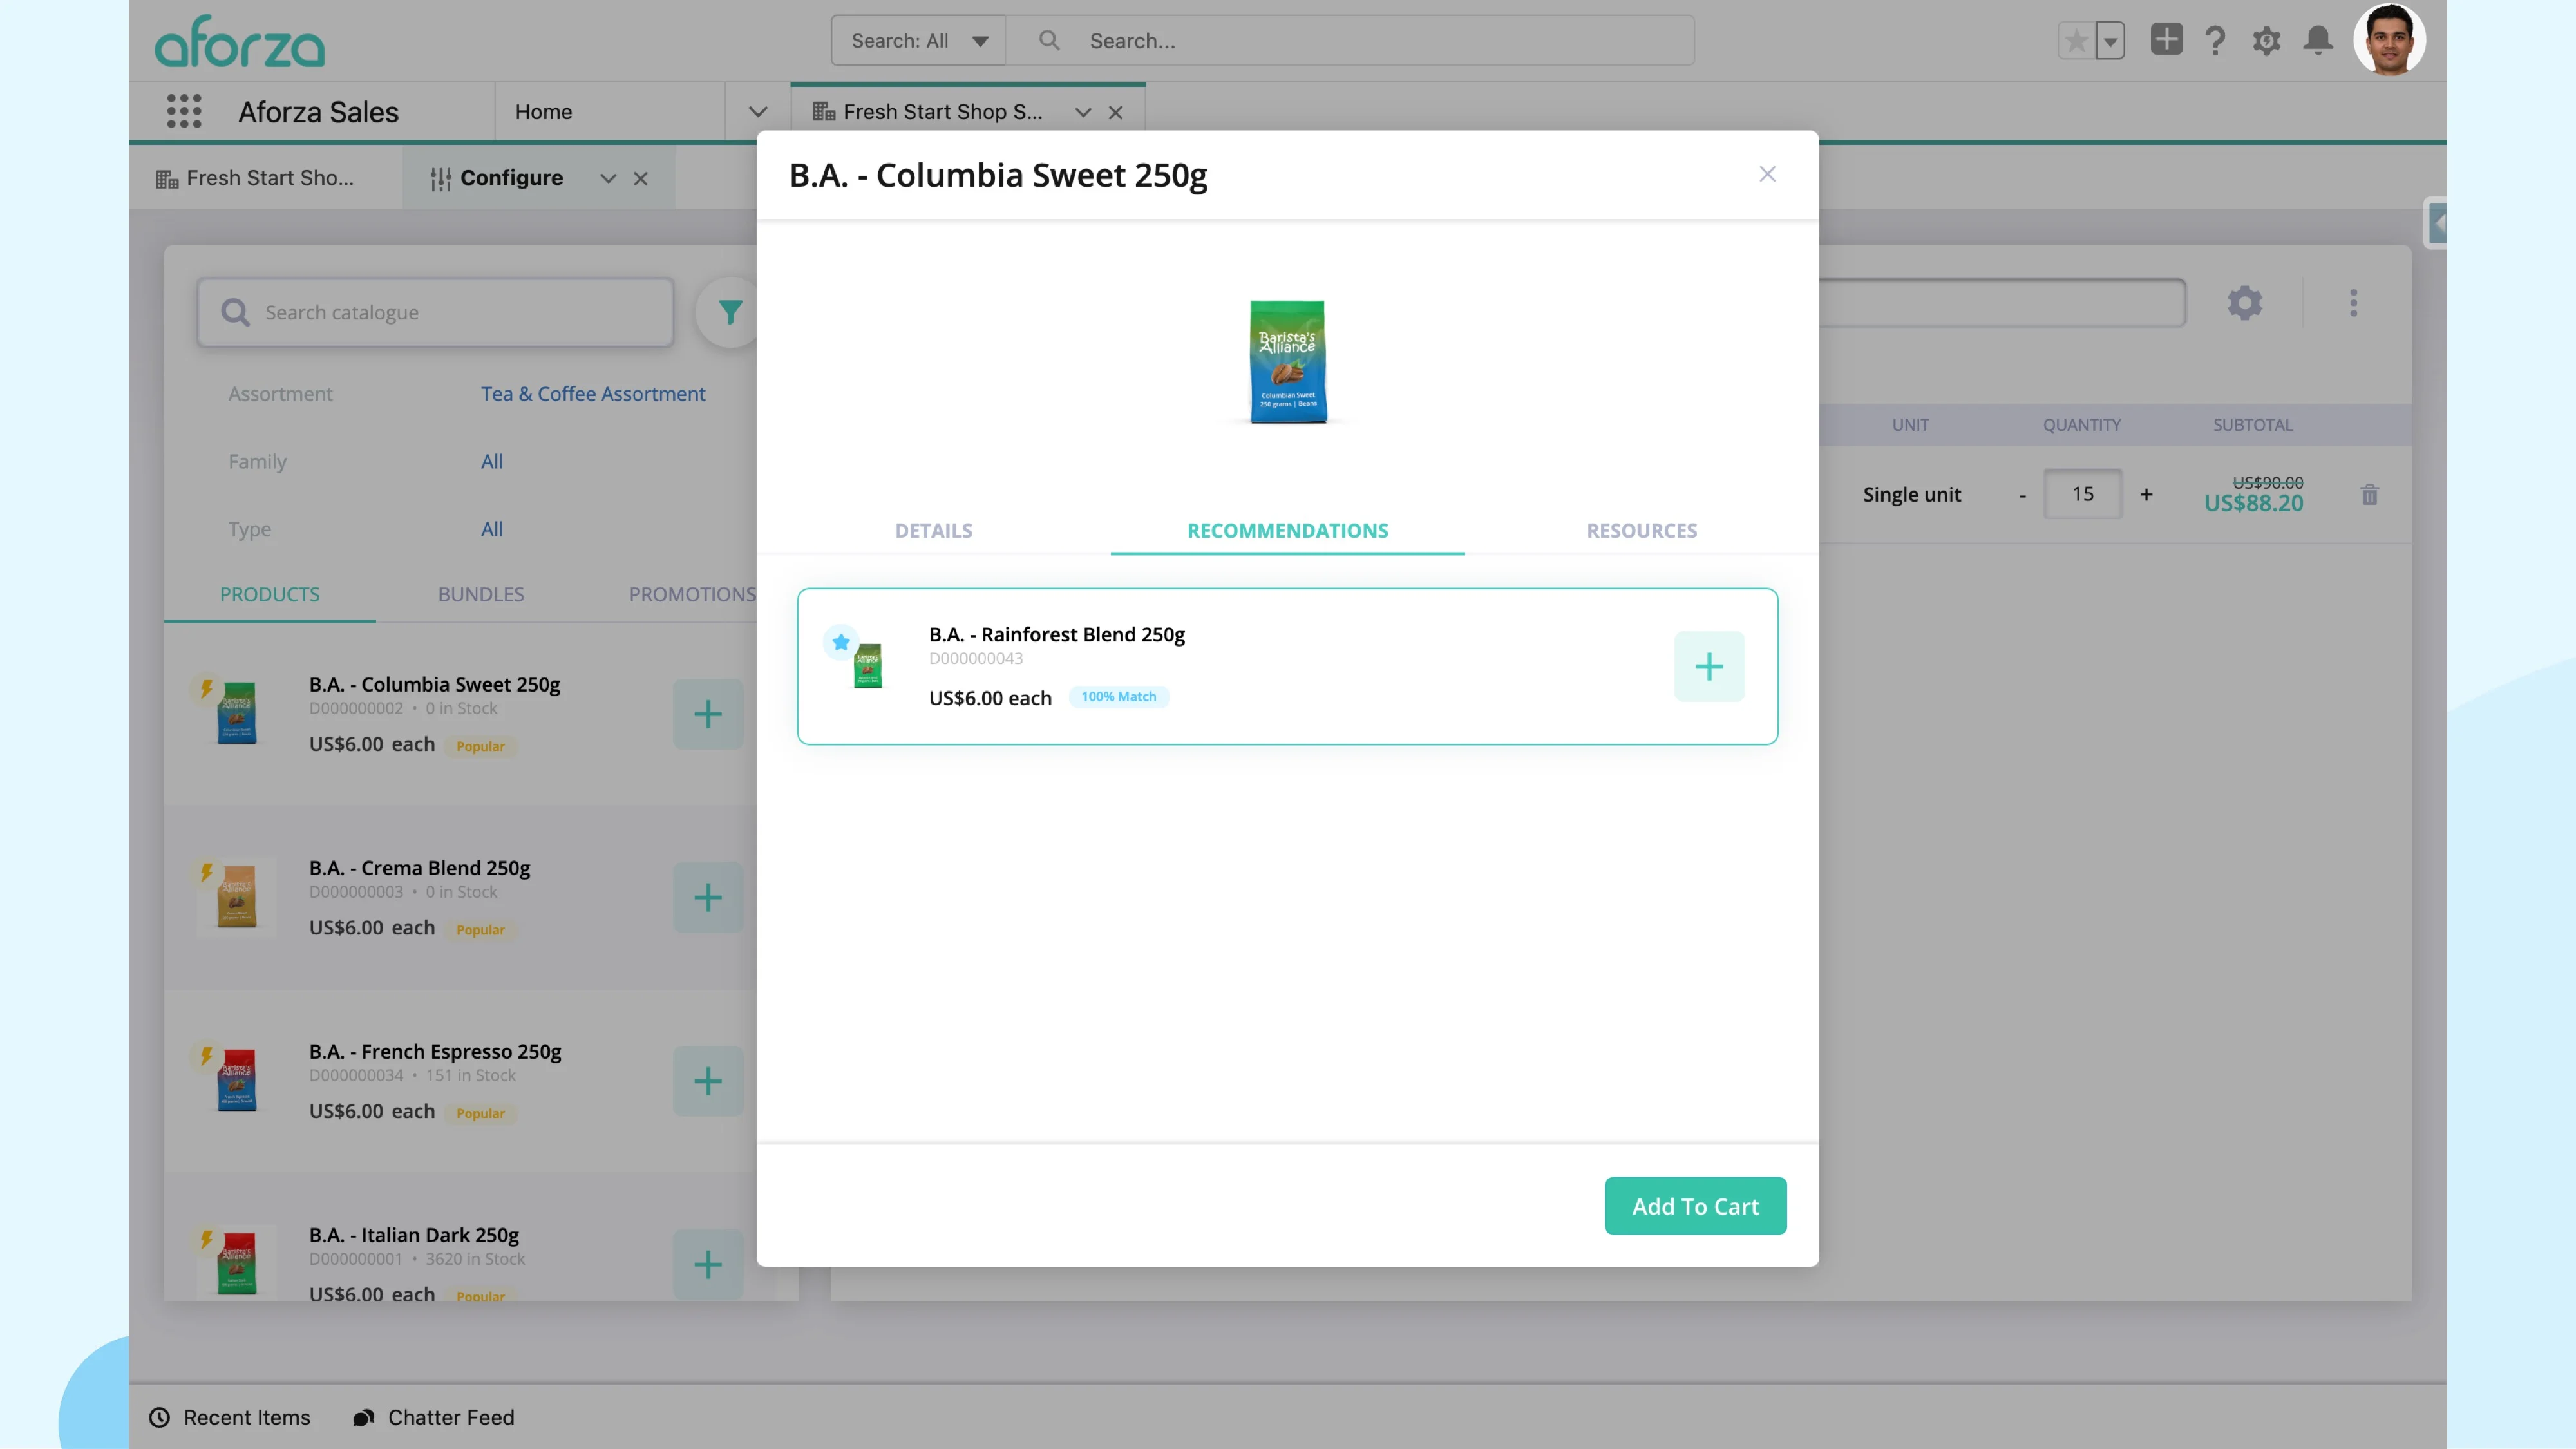Screen dimensions: 2576x1449
Task: Open Chatter Feed in utility bar
Action: click(434, 1418)
